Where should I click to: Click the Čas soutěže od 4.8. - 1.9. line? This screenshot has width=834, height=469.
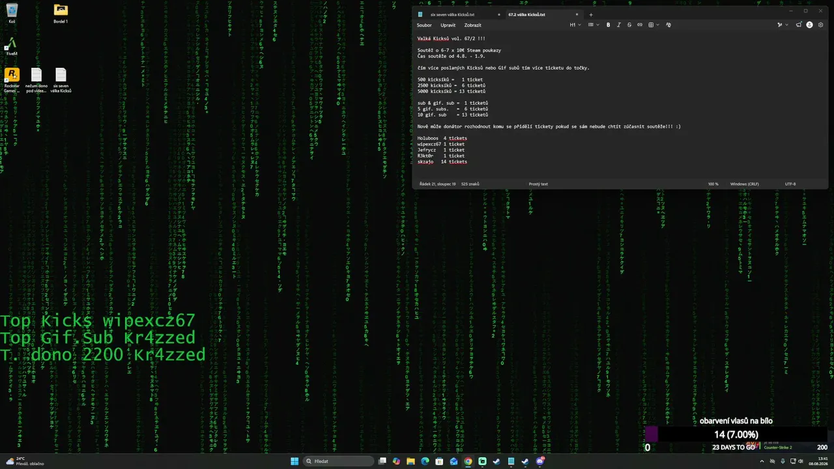click(451, 56)
